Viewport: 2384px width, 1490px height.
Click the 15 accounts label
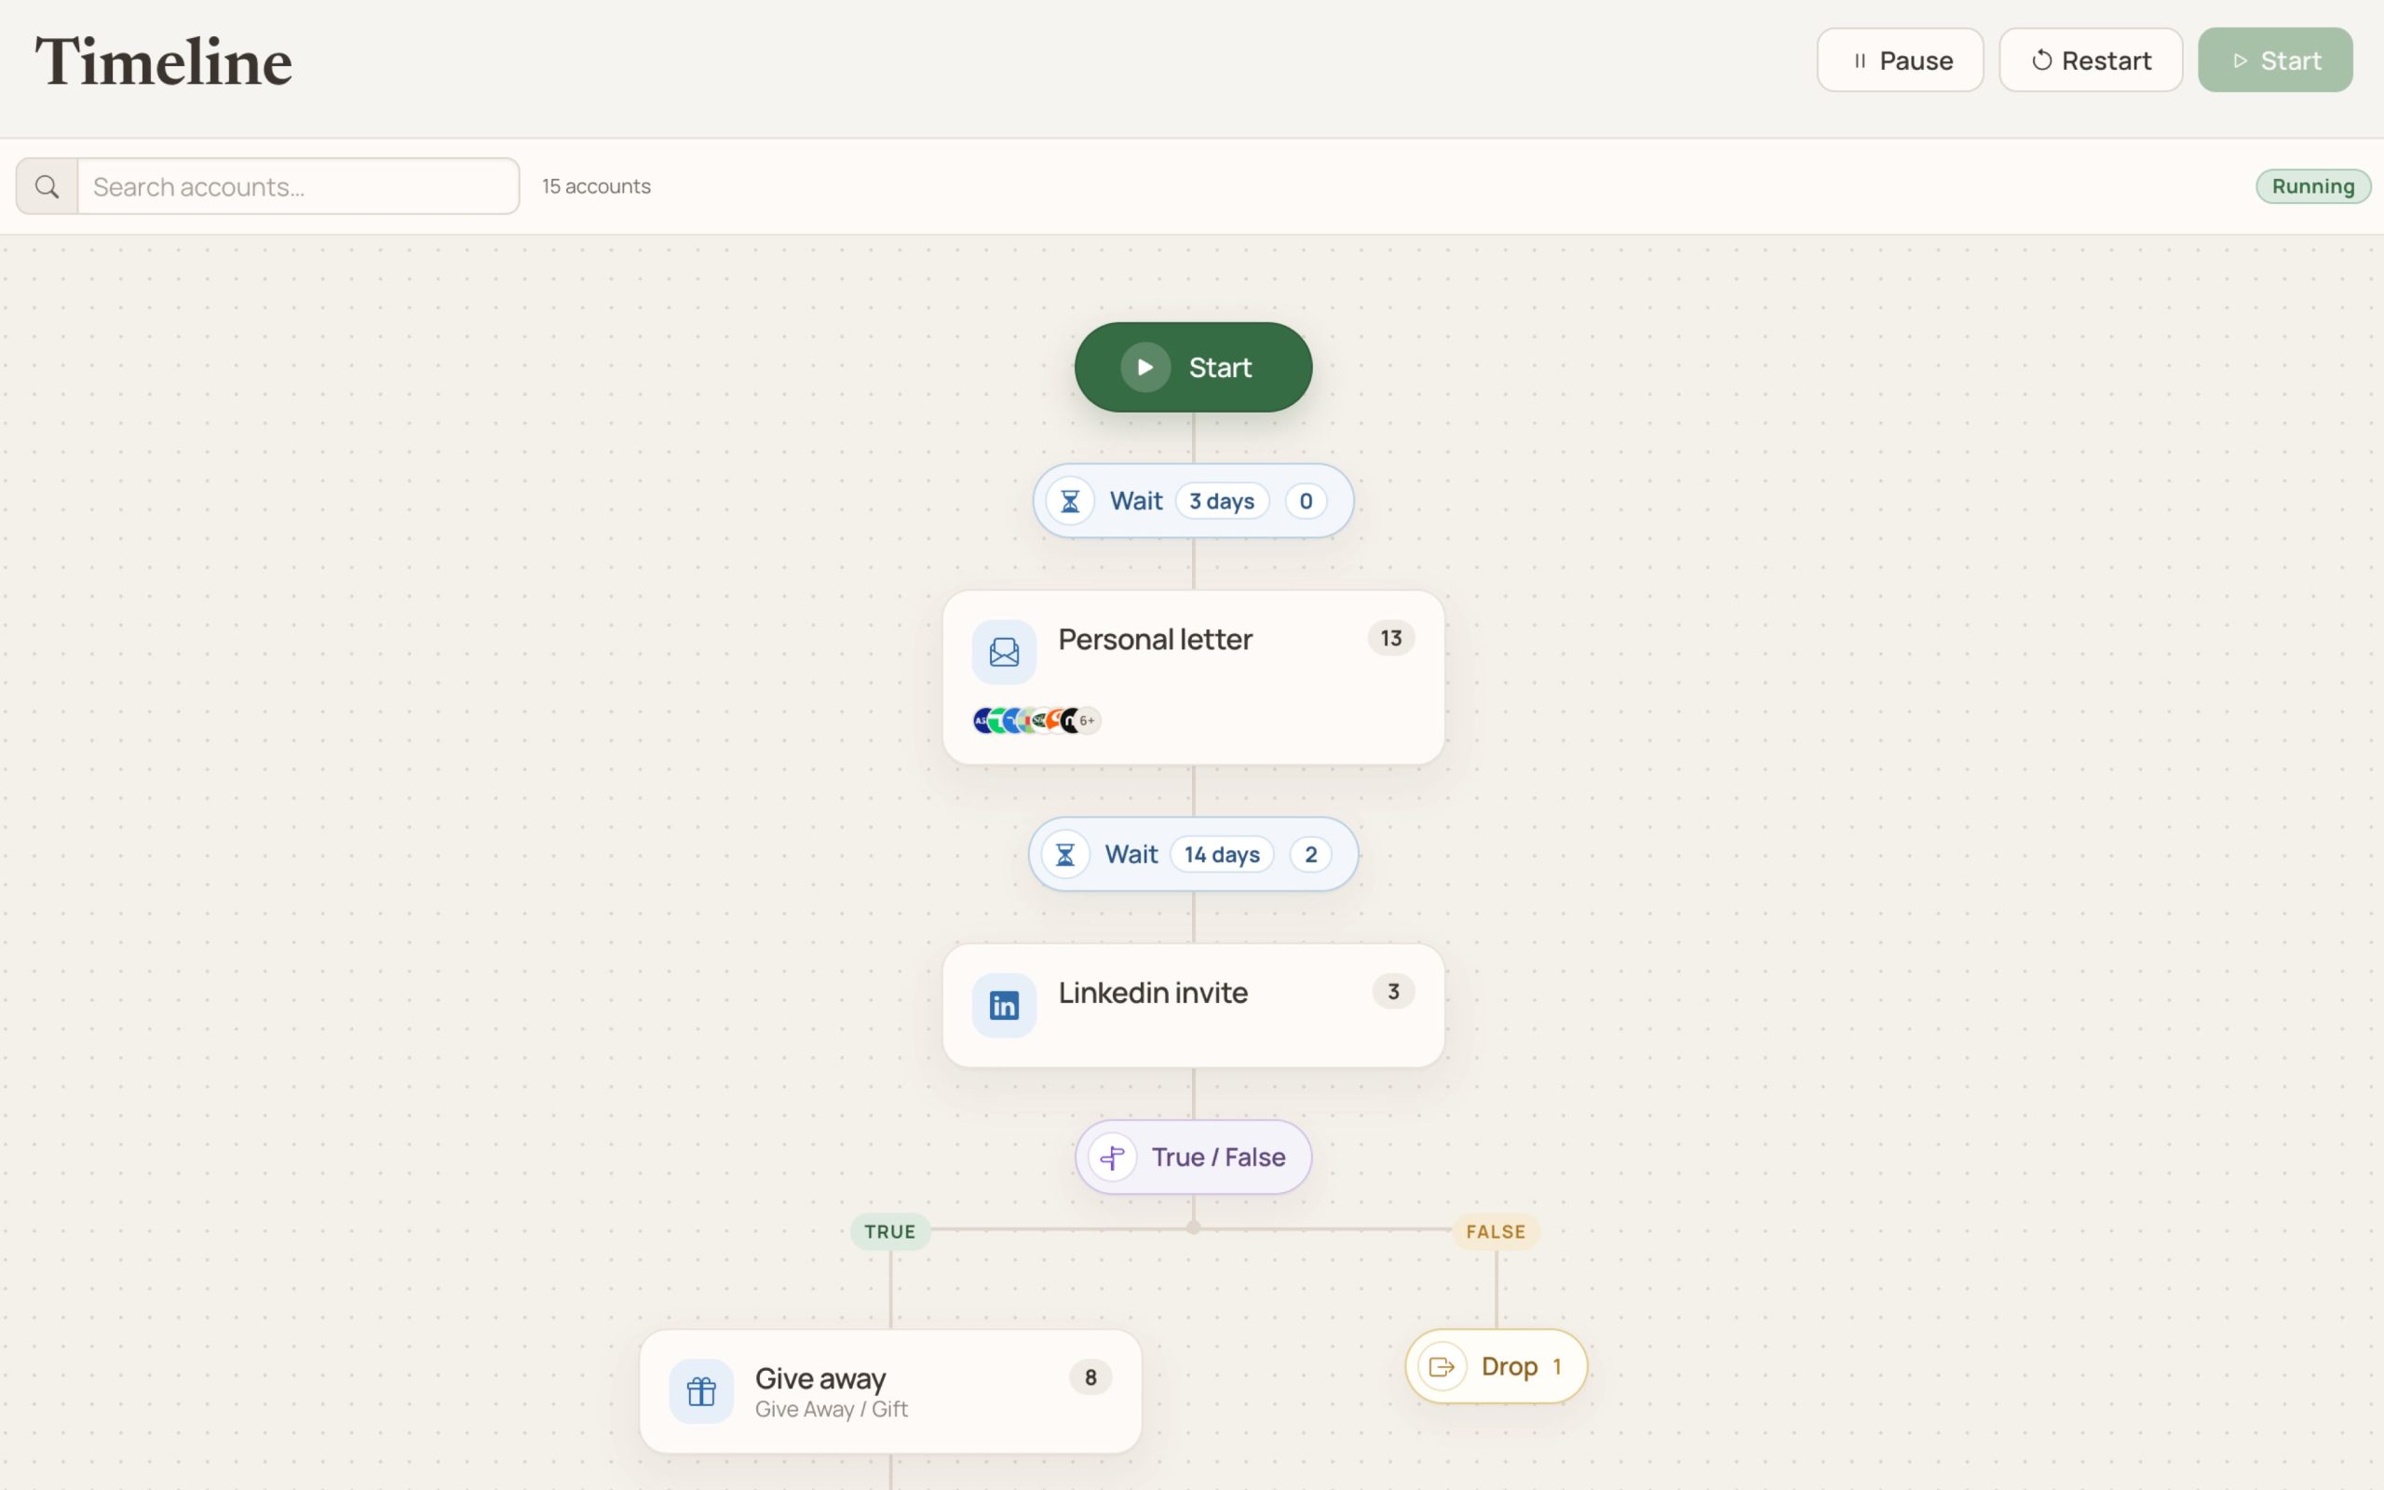tap(596, 186)
